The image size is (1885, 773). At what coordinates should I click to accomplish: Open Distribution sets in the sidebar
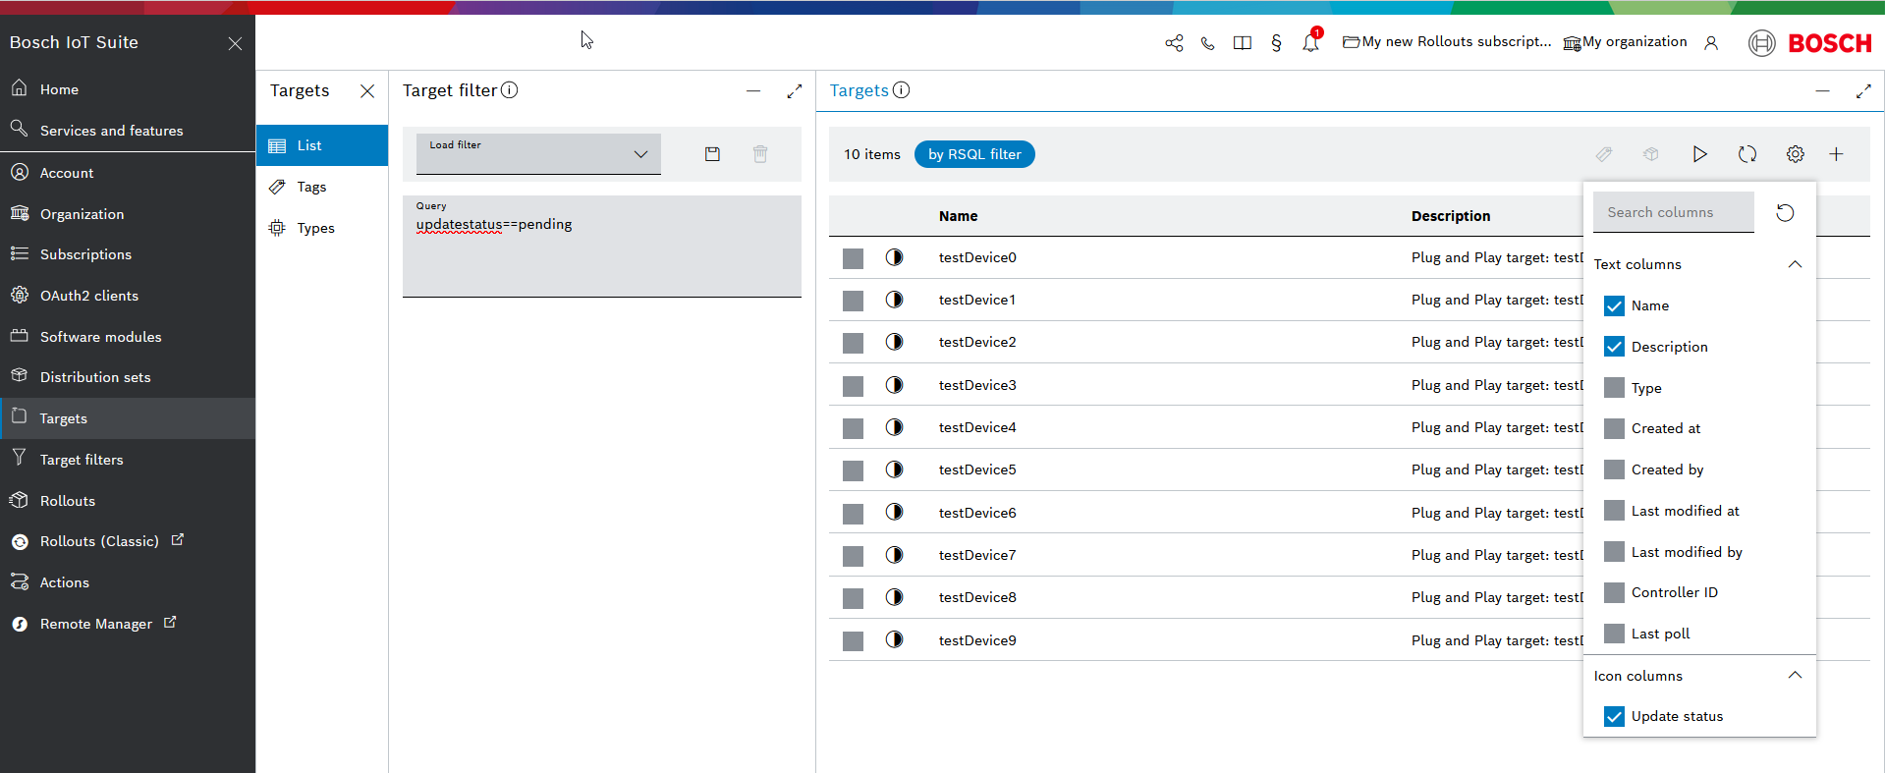pyautogui.click(x=95, y=377)
